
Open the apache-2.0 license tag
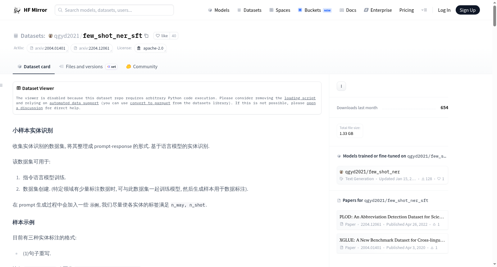pyautogui.click(x=150, y=48)
